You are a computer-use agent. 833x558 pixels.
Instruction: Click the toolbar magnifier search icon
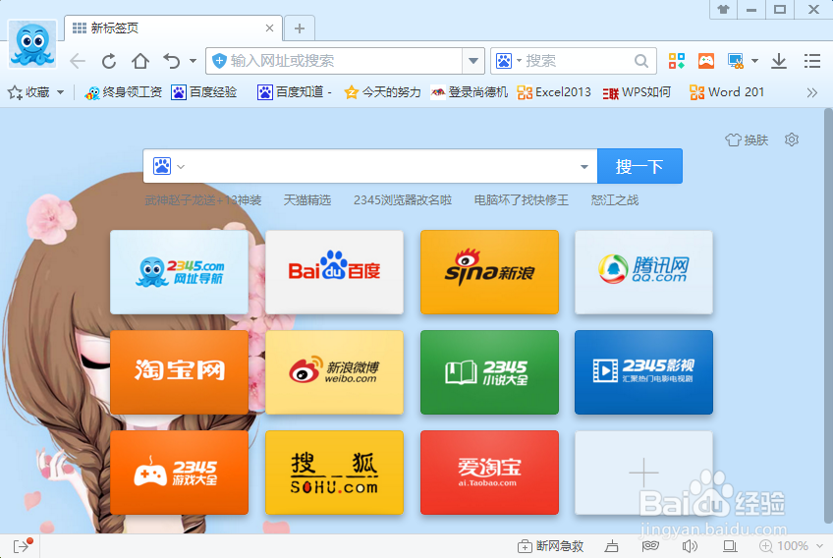641,61
